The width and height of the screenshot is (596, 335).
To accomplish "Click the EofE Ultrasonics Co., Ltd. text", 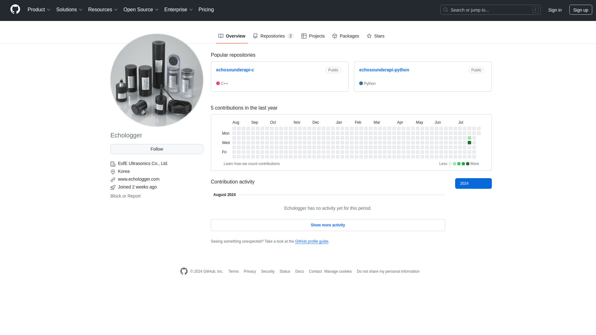I will [143, 163].
